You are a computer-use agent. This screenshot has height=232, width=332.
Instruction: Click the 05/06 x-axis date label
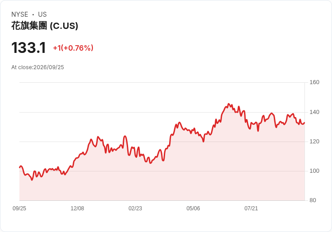(193, 208)
